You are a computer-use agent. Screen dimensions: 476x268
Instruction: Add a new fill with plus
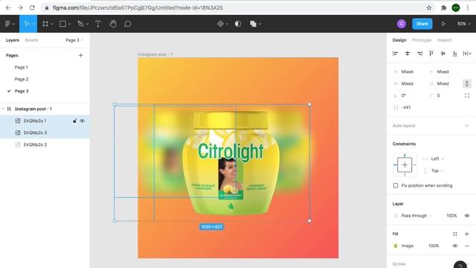click(467, 234)
